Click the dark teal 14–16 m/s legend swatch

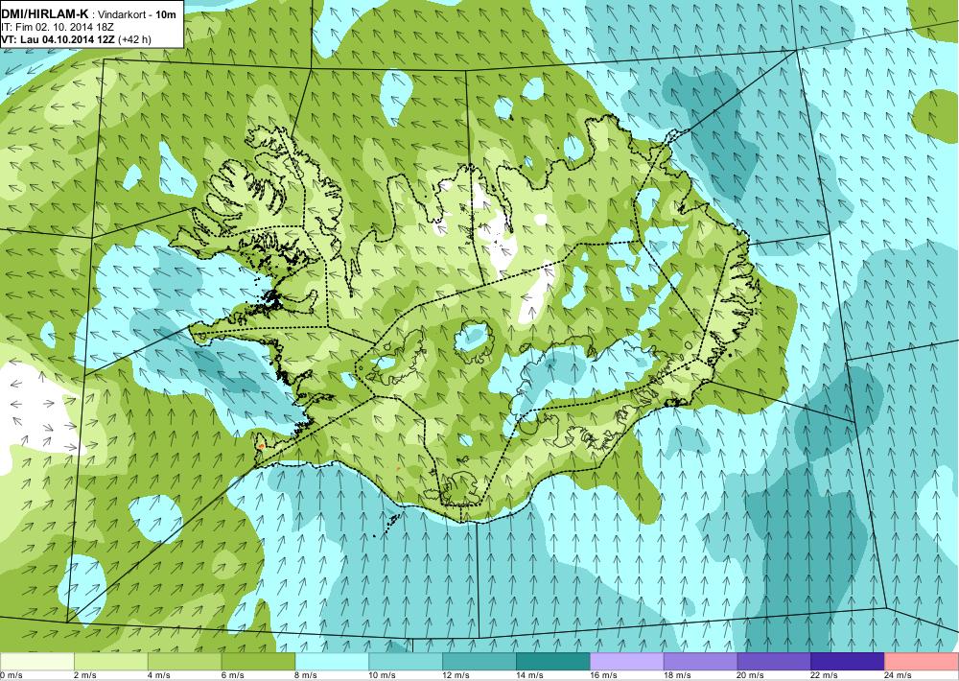[x=553, y=661]
